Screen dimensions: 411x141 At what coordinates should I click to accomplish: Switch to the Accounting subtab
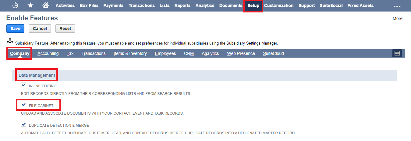[x=48, y=53]
